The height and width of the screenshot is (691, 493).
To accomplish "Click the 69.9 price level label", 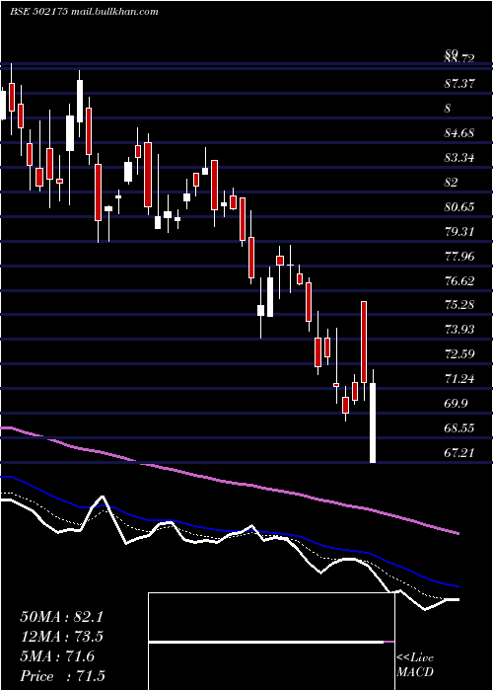I will pyautogui.click(x=456, y=403).
